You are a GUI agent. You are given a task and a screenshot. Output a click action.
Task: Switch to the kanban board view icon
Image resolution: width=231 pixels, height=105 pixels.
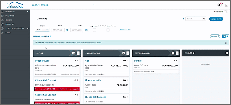tap(224, 36)
